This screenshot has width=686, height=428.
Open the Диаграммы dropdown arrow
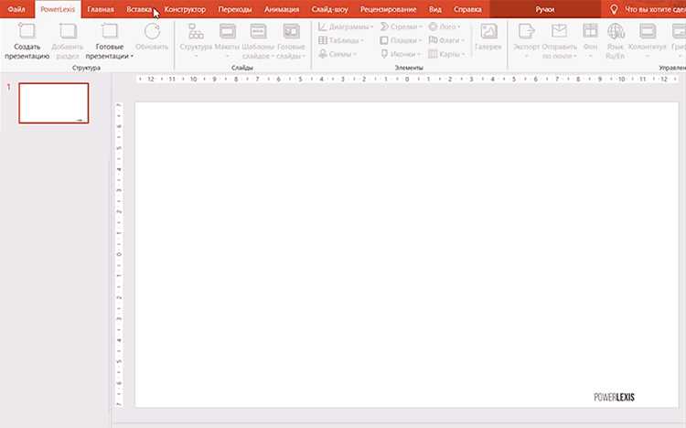pyautogui.click(x=372, y=27)
